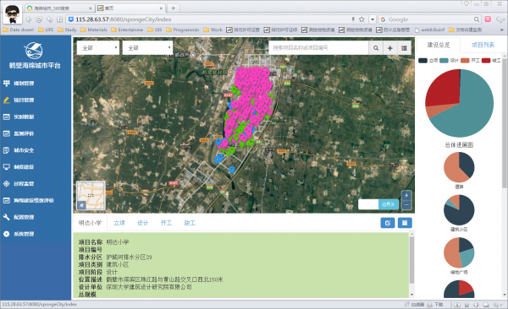Open the grid list view icon on map toolbar
508x309 pixels.
click(x=404, y=48)
